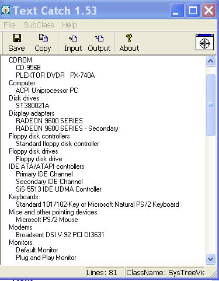Viewport: 219px width, 281px height.
Task: Click the vertical scrollbar thumb
Action: click(x=210, y=105)
